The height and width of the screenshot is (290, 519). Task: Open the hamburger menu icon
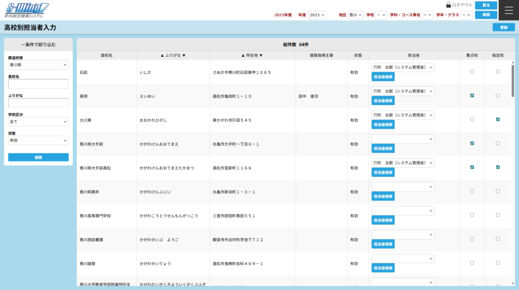(x=509, y=10)
